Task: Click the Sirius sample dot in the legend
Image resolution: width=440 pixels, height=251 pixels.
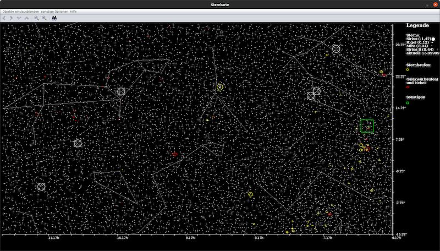Action: [433, 39]
